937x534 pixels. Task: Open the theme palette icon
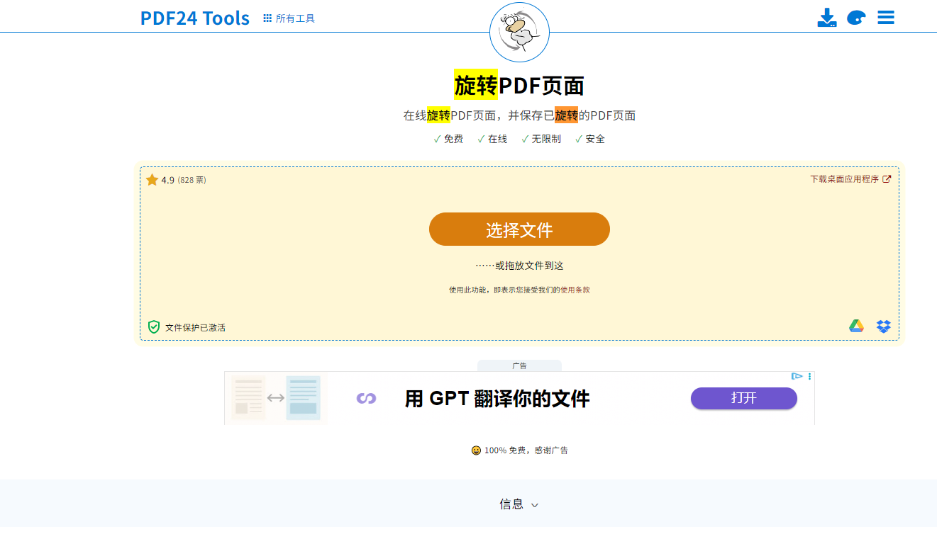coord(856,18)
